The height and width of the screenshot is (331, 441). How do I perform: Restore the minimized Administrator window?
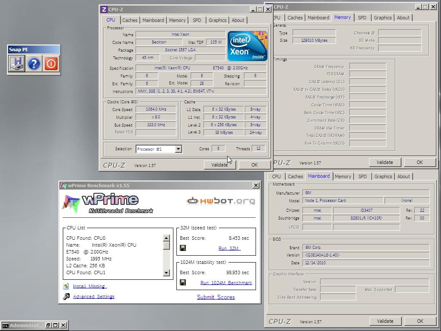tap(48, 325)
